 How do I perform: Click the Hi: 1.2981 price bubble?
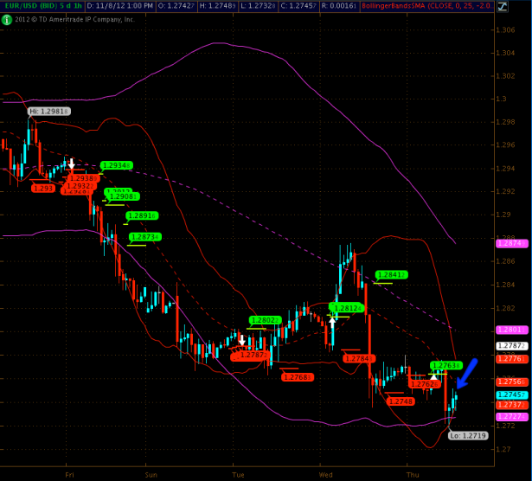coord(48,112)
